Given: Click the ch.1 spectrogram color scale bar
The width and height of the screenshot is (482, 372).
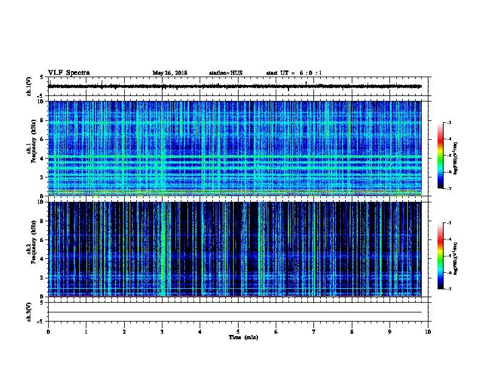Looking at the screenshot, I should click(440, 156).
